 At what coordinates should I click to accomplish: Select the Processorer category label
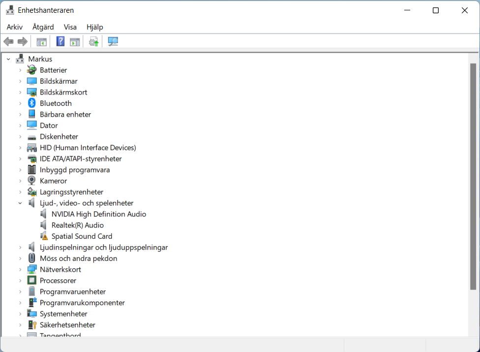(x=58, y=281)
